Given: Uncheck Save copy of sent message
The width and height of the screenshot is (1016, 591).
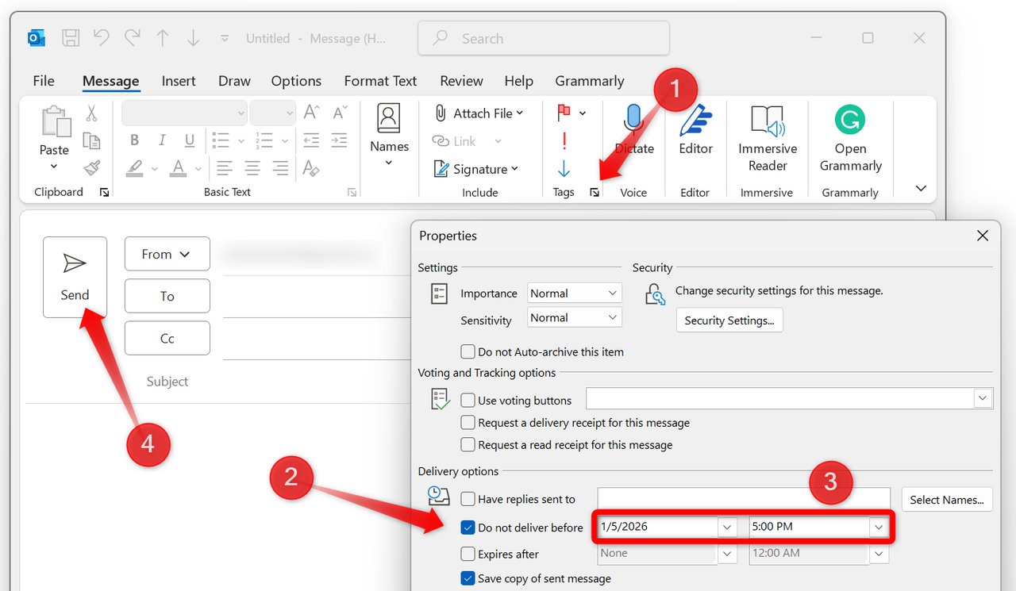Looking at the screenshot, I should [x=468, y=578].
